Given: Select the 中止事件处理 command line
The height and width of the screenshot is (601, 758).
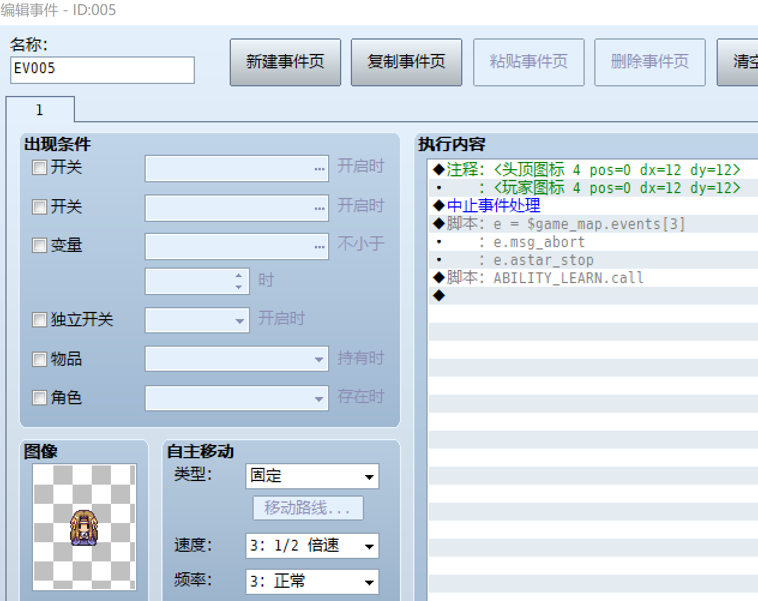Looking at the screenshot, I should point(594,206).
